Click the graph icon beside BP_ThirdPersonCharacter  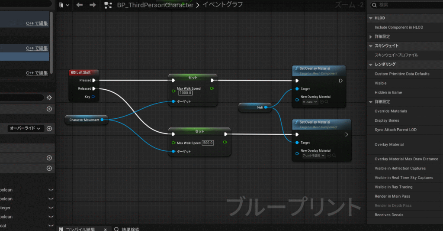[108, 5]
